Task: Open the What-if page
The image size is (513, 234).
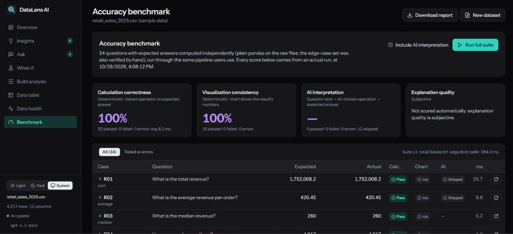Action: [x=41, y=68]
